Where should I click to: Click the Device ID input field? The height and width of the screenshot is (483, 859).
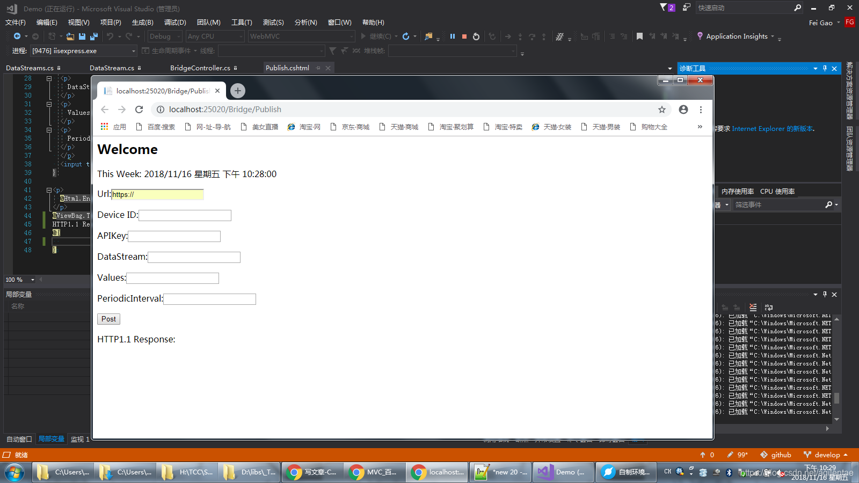tap(185, 215)
